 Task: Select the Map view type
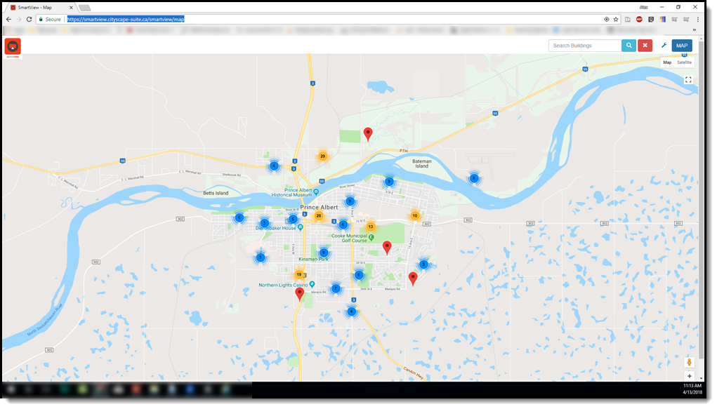(667, 62)
